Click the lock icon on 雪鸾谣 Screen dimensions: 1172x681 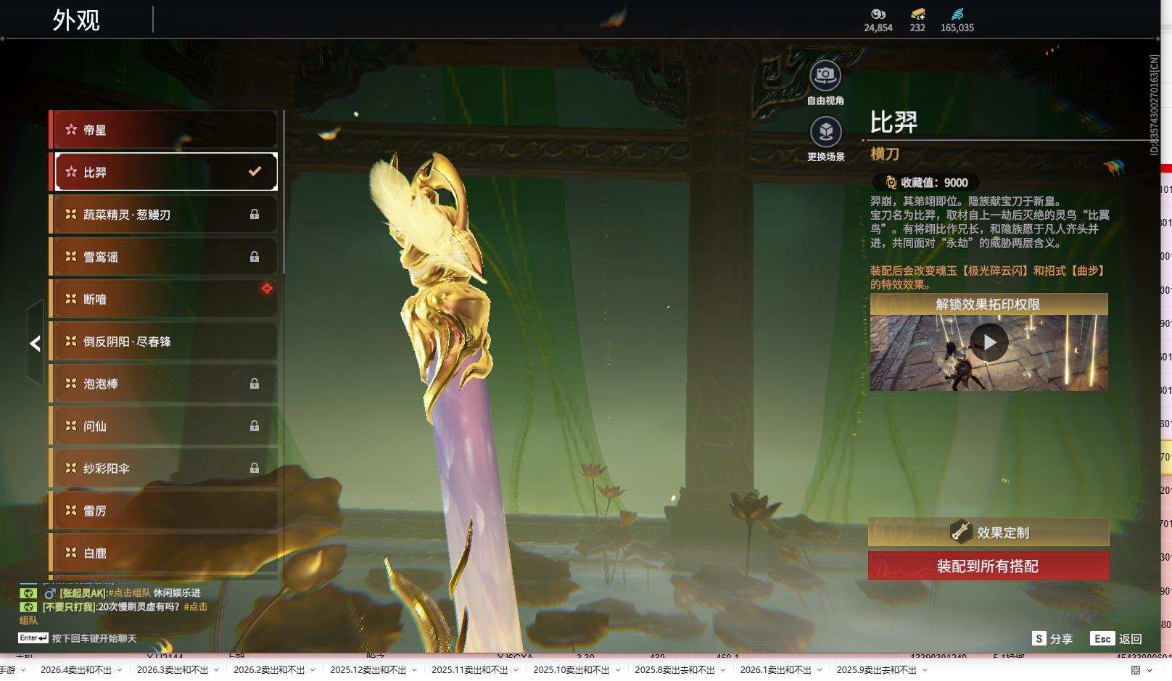tap(255, 257)
